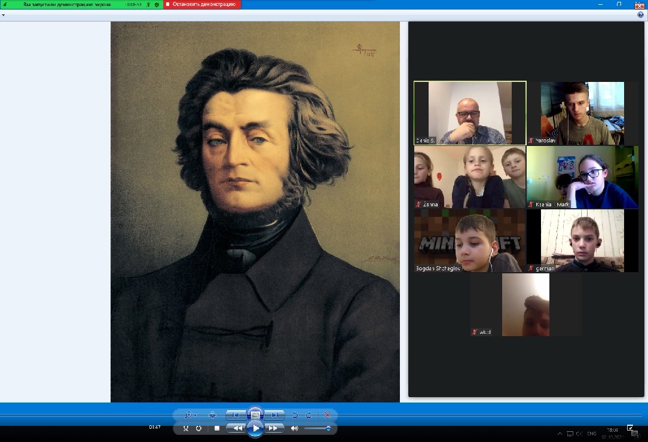The height and width of the screenshot is (442, 648).
Task: Click the player volume slider
Action: (x=317, y=428)
